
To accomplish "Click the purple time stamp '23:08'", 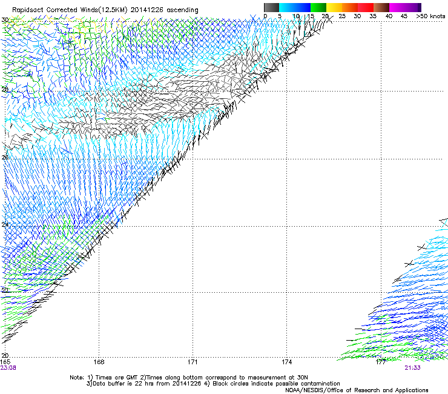I will [8, 368].
